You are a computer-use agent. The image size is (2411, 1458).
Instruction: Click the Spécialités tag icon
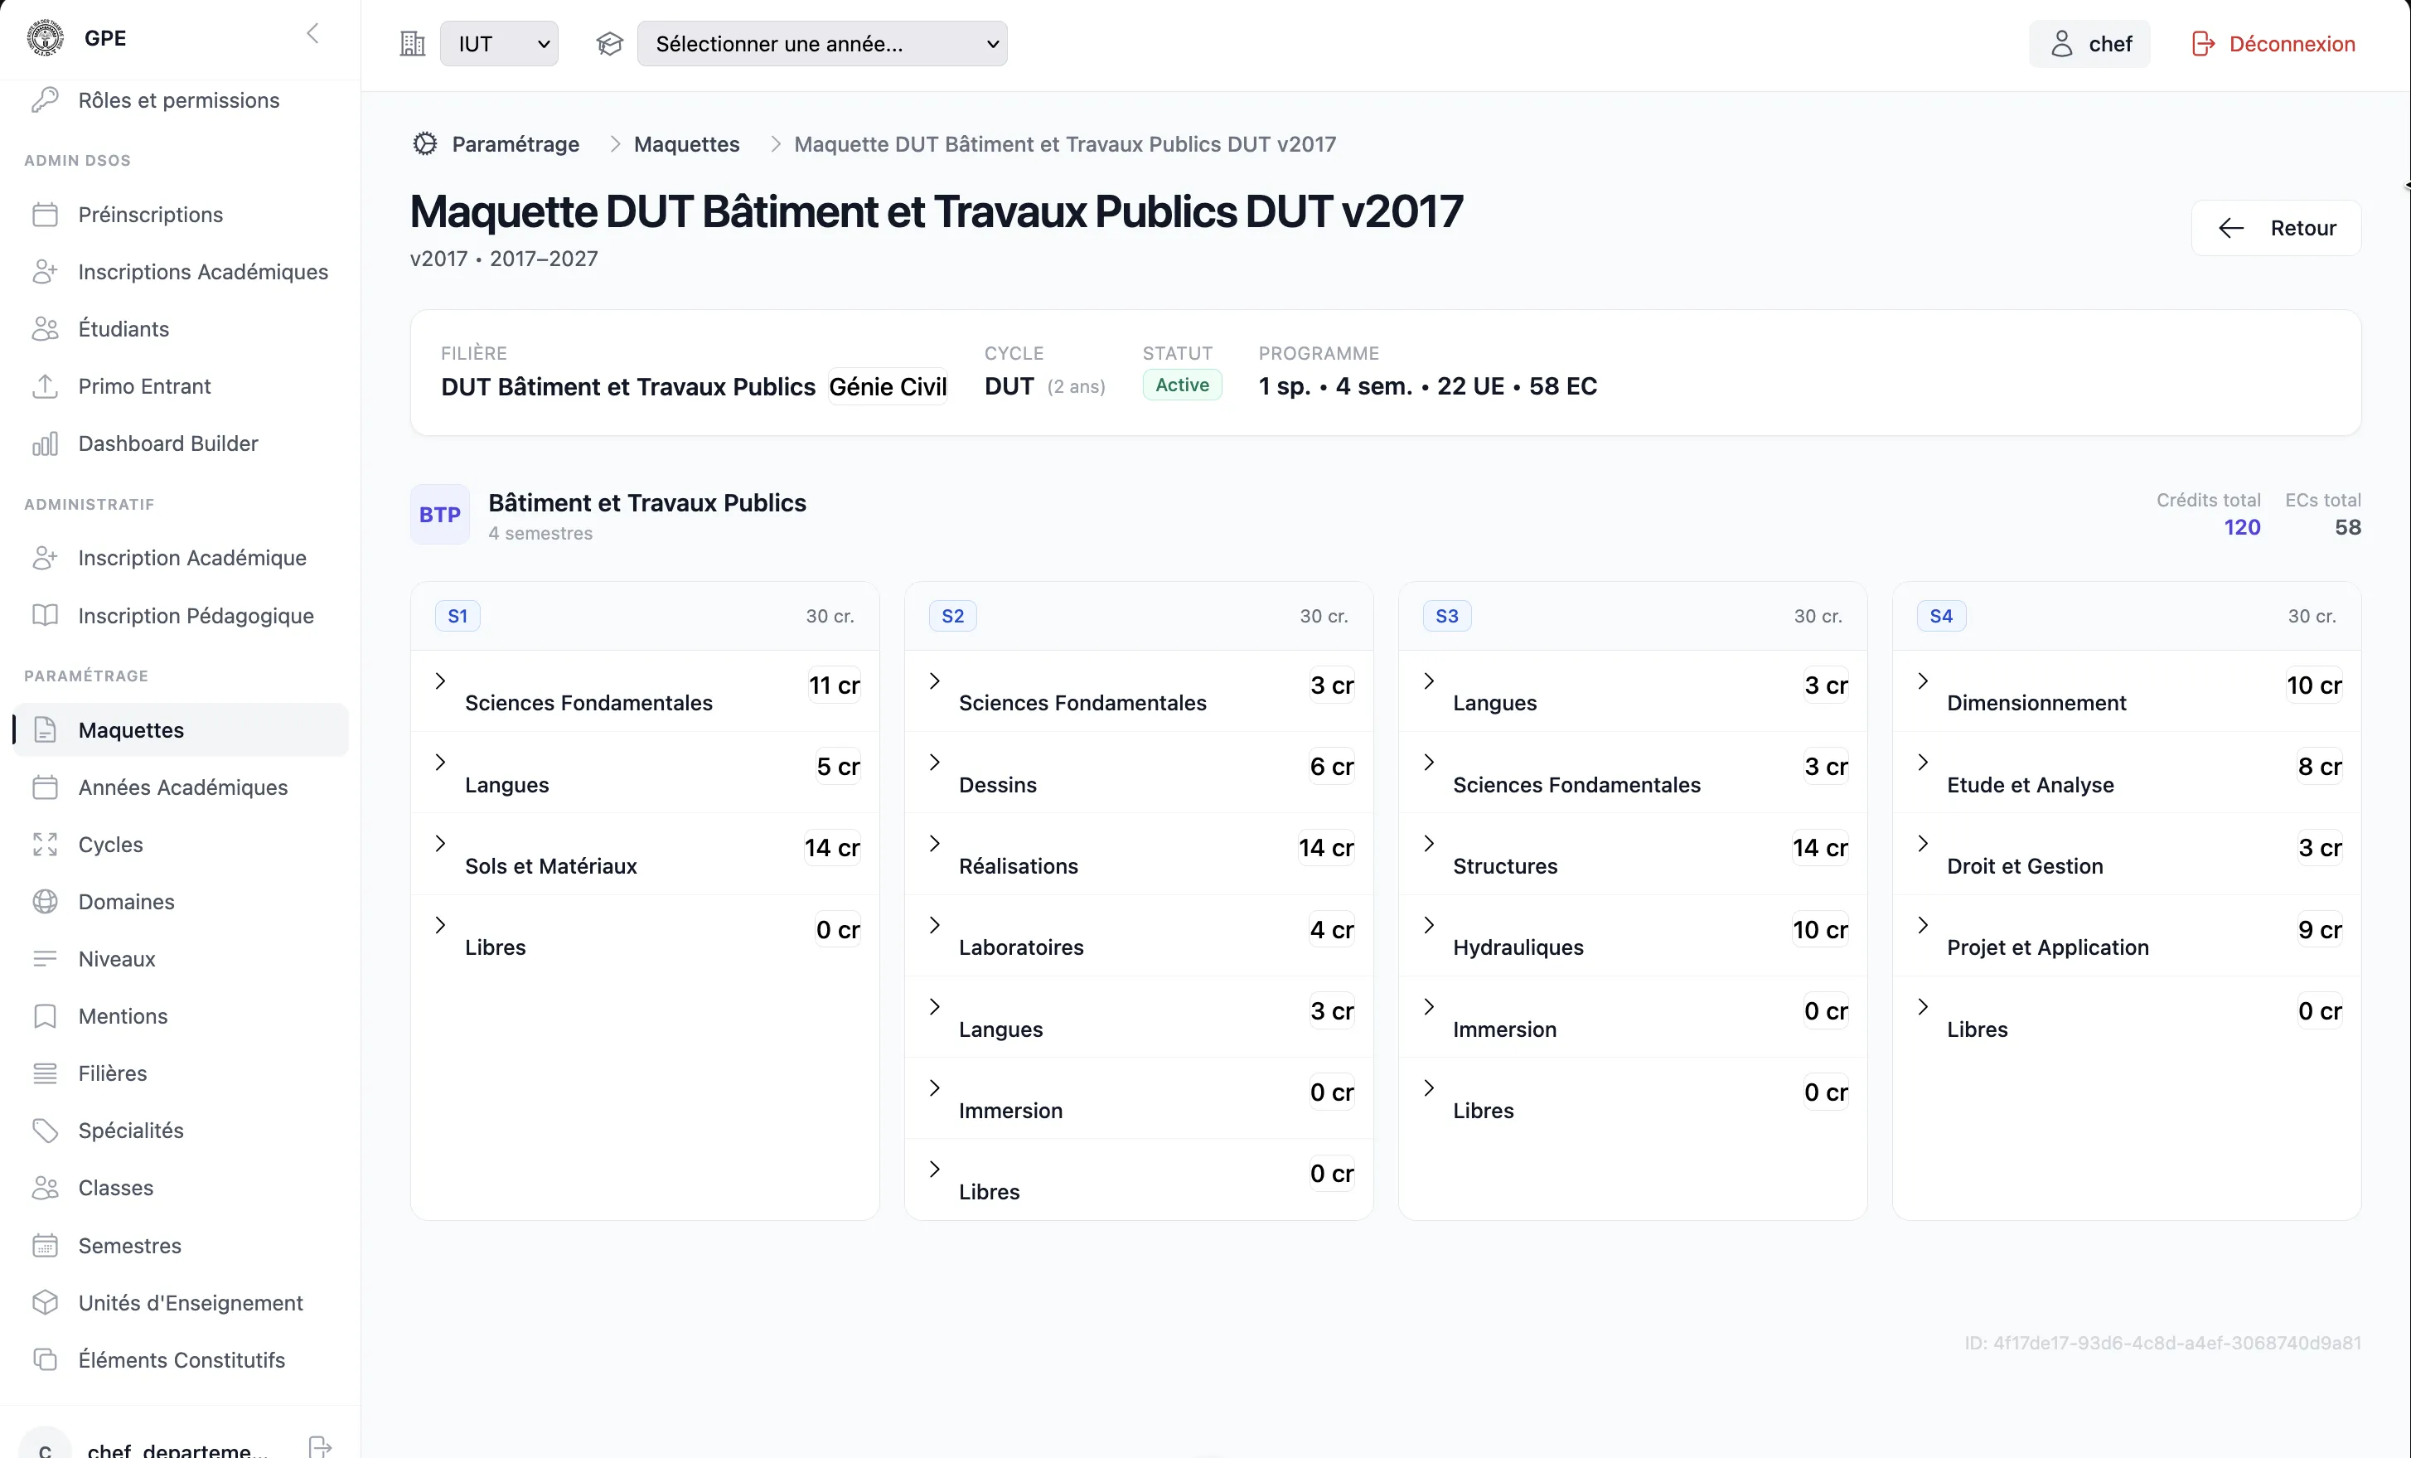[x=45, y=1131]
